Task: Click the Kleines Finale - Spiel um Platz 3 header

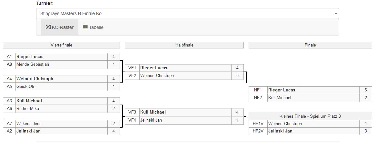Action: click(x=310, y=116)
